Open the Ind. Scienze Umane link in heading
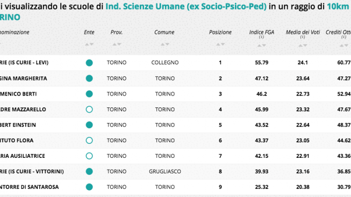 coord(186,6)
